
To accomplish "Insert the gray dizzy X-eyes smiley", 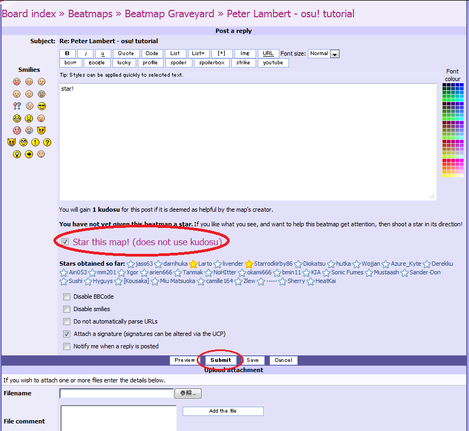I will pos(42,94).
